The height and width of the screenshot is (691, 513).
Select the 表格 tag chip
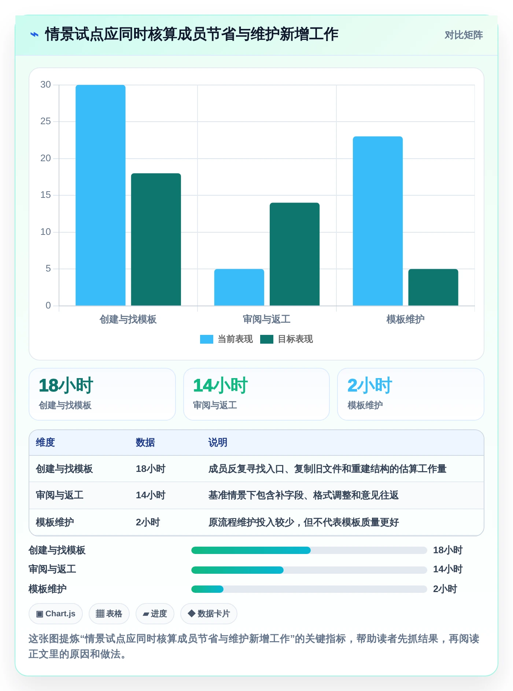coord(109,614)
